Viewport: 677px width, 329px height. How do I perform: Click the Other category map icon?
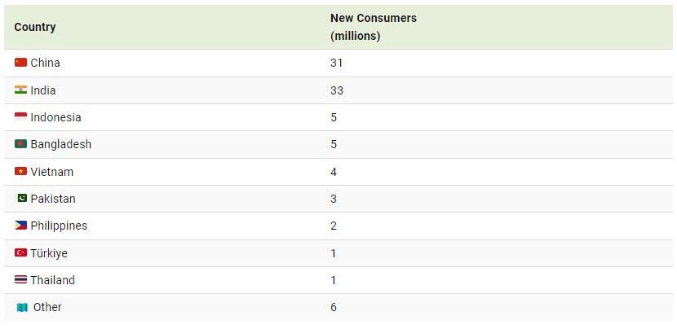click(22, 308)
